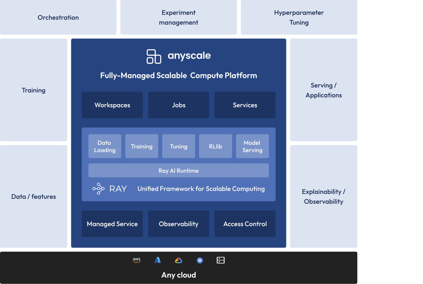Click the AWS cloud icon
This screenshot has width=423, height=284.
[137, 260]
